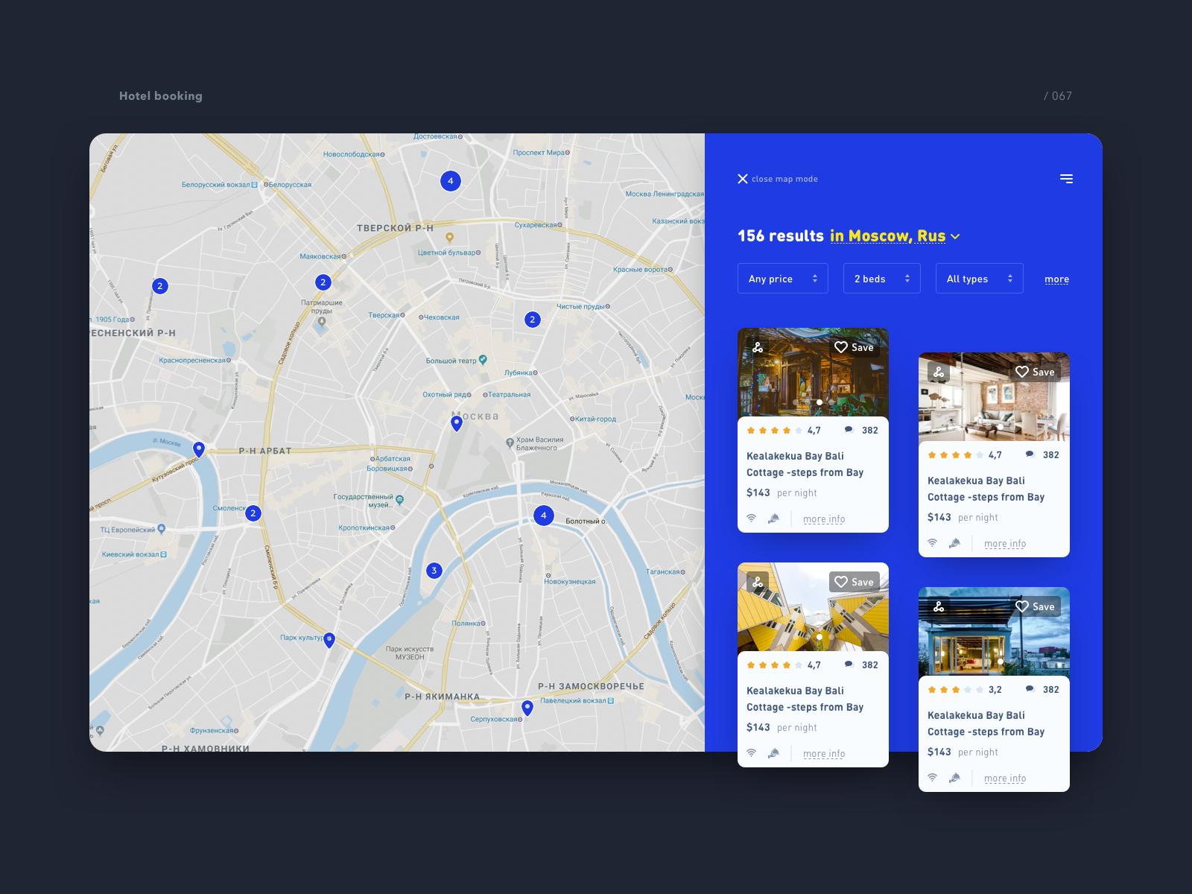
Task: Open 'more info' on the yellow cube houses card
Action: pyautogui.click(x=824, y=754)
